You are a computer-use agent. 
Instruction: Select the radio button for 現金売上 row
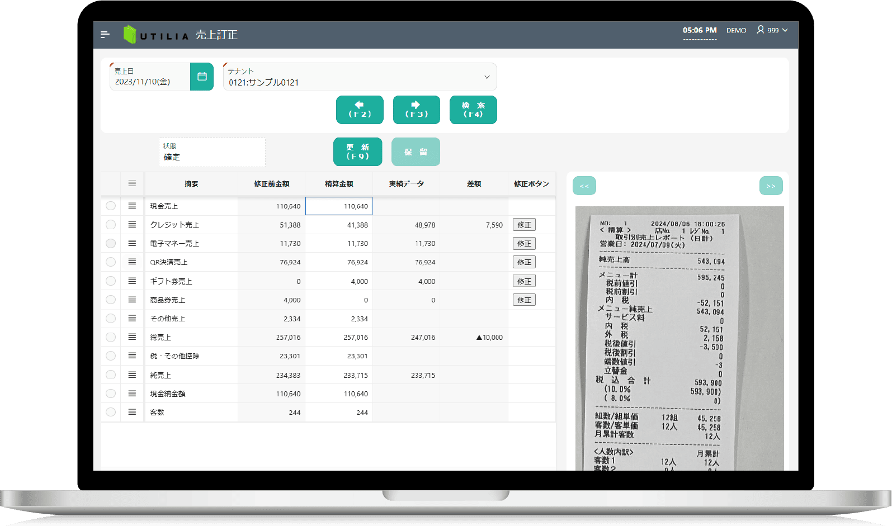(111, 206)
